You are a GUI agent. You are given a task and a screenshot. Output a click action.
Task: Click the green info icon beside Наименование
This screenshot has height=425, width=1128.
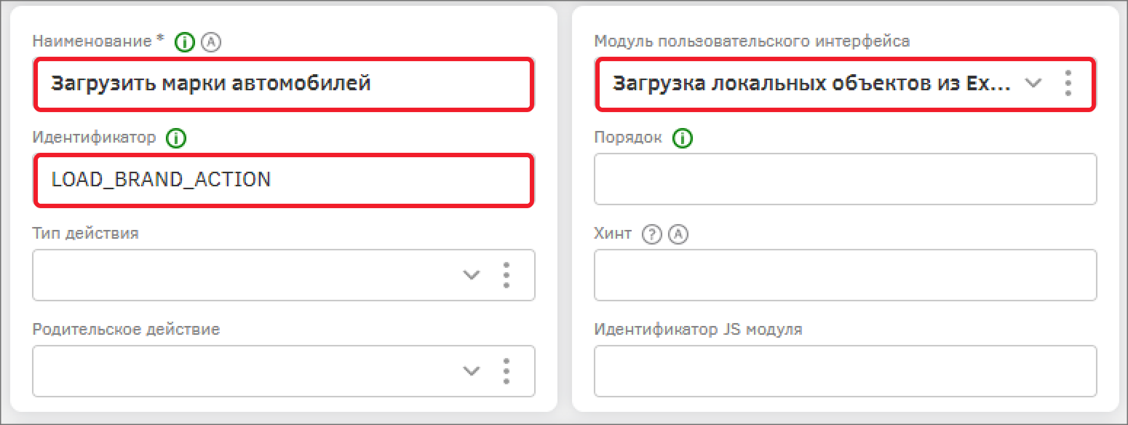click(x=186, y=42)
